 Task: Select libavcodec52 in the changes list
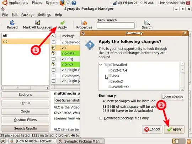click(x=119, y=87)
